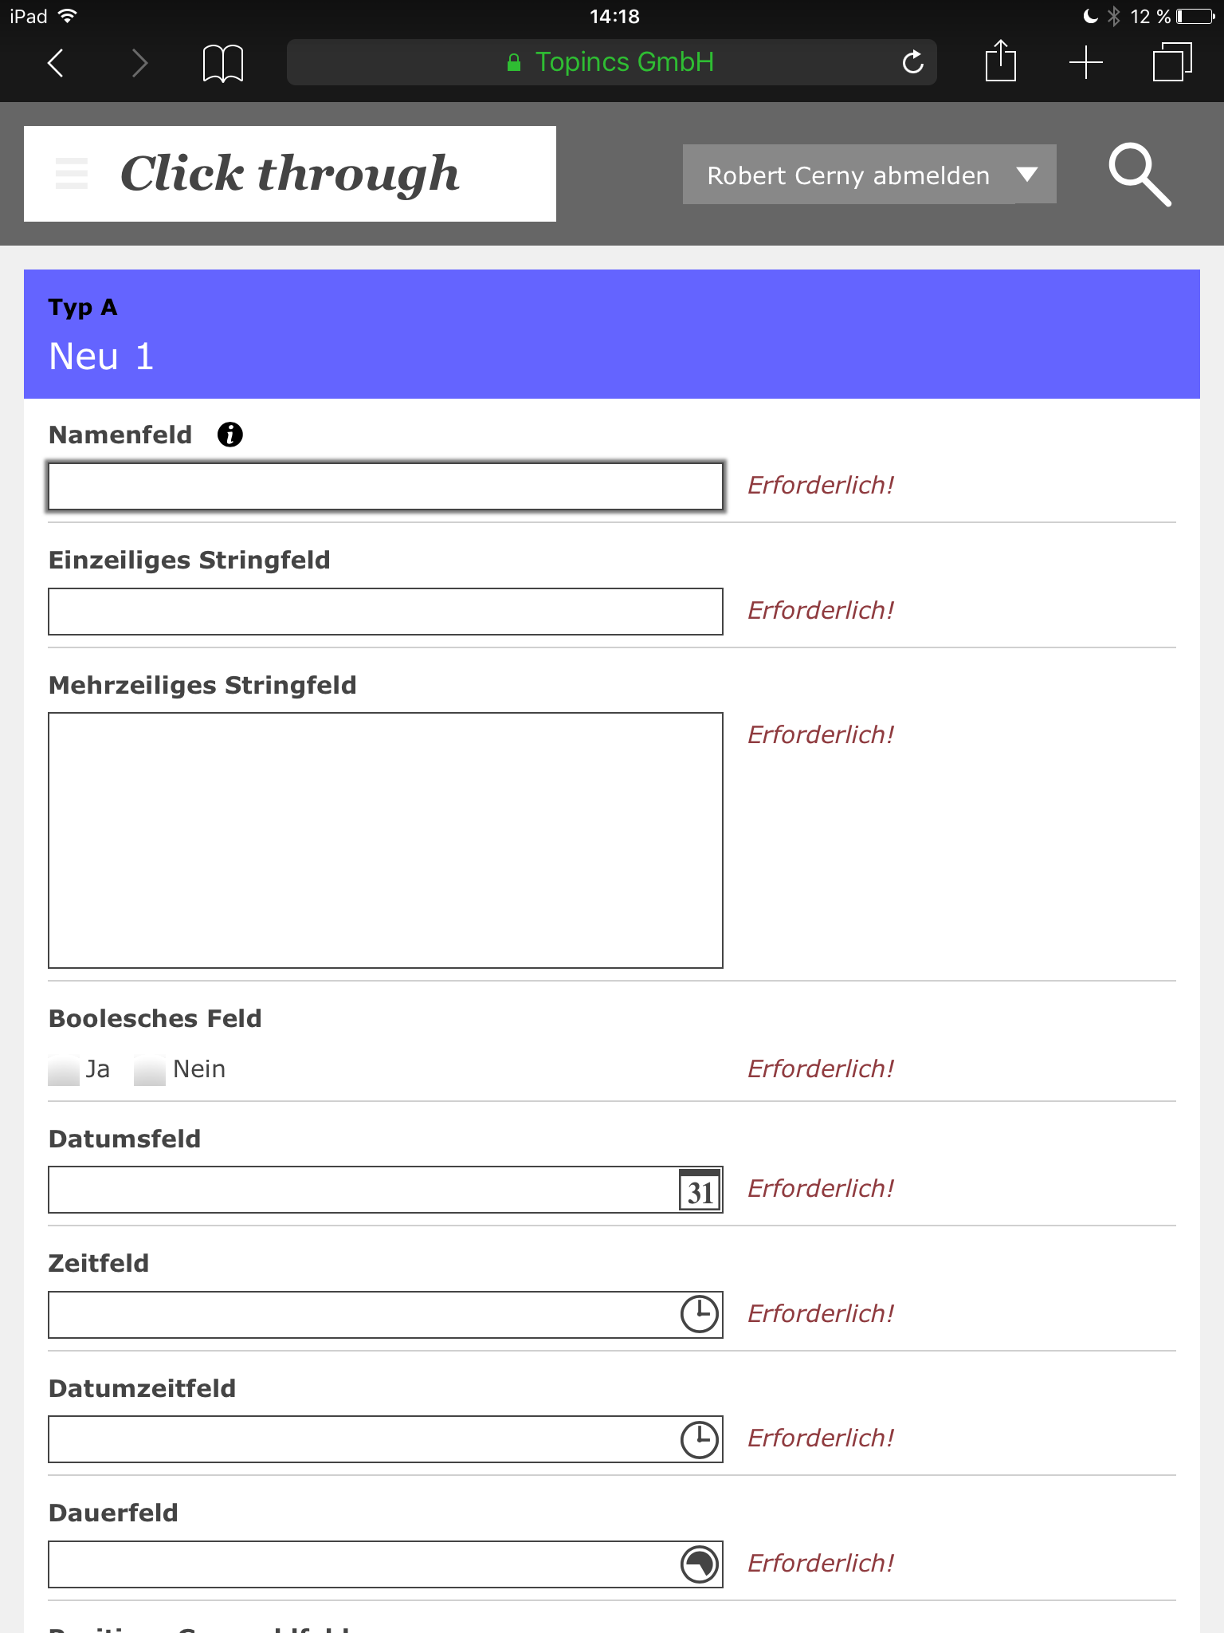Open the Zeitfeld clock picker

point(700,1314)
